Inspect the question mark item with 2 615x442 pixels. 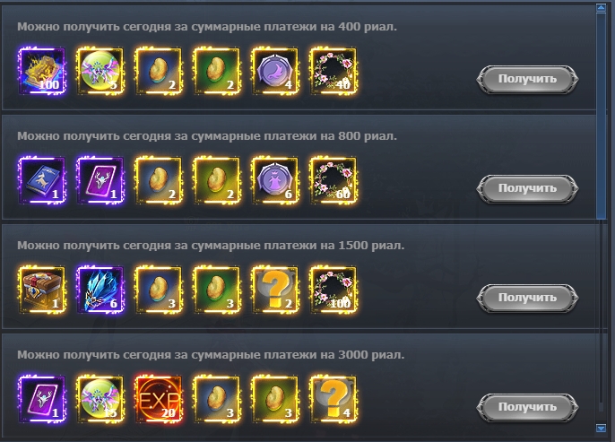[275, 290]
